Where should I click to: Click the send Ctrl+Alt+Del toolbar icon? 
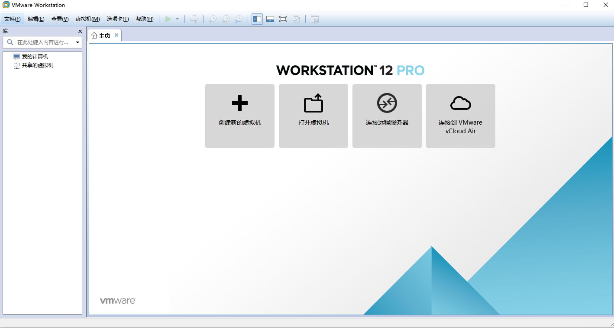click(194, 19)
